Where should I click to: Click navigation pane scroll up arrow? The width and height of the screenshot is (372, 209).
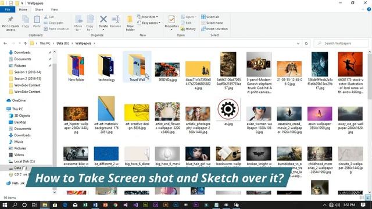pyautogui.click(x=55, y=52)
